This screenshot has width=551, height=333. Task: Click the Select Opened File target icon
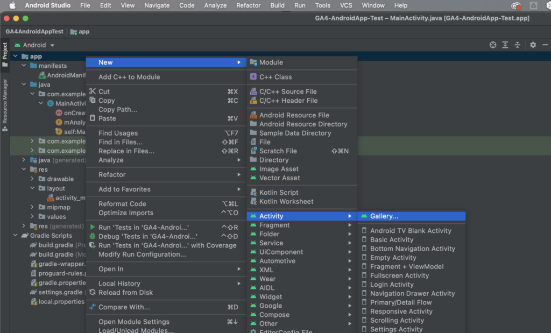(x=492, y=45)
